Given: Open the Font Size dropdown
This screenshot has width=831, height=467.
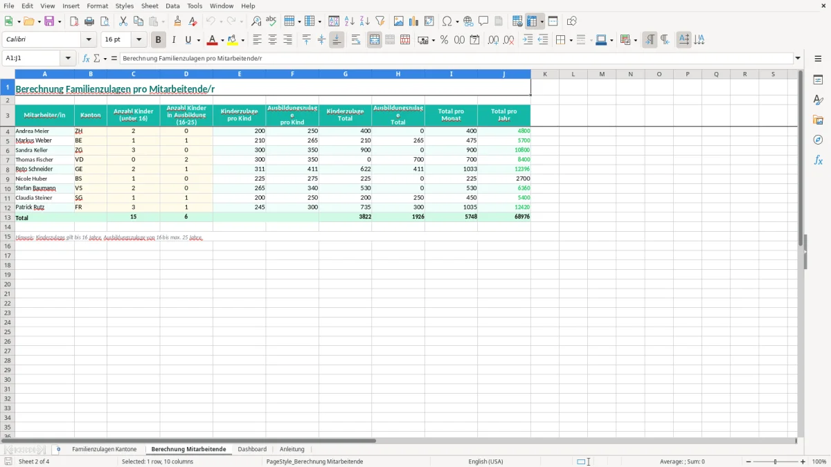Looking at the screenshot, I should tap(138, 40).
